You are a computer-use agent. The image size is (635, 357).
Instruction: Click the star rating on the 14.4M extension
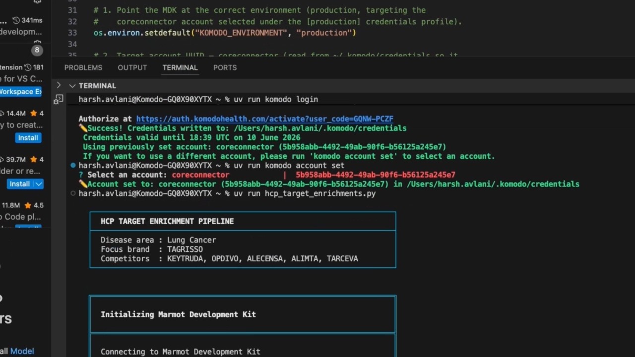pos(34,114)
